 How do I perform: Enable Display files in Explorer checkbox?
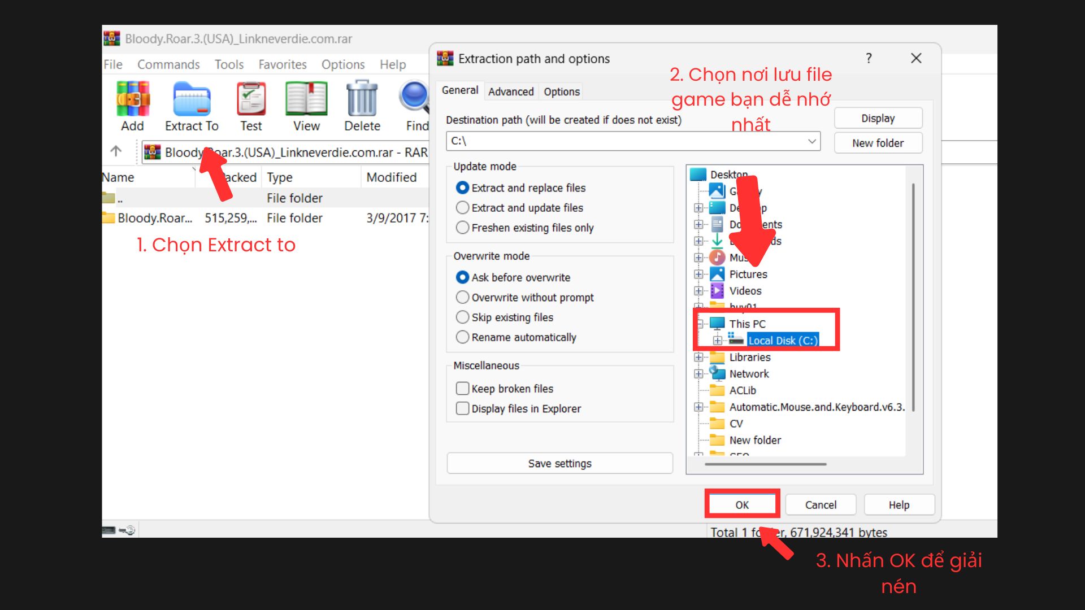coord(462,408)
